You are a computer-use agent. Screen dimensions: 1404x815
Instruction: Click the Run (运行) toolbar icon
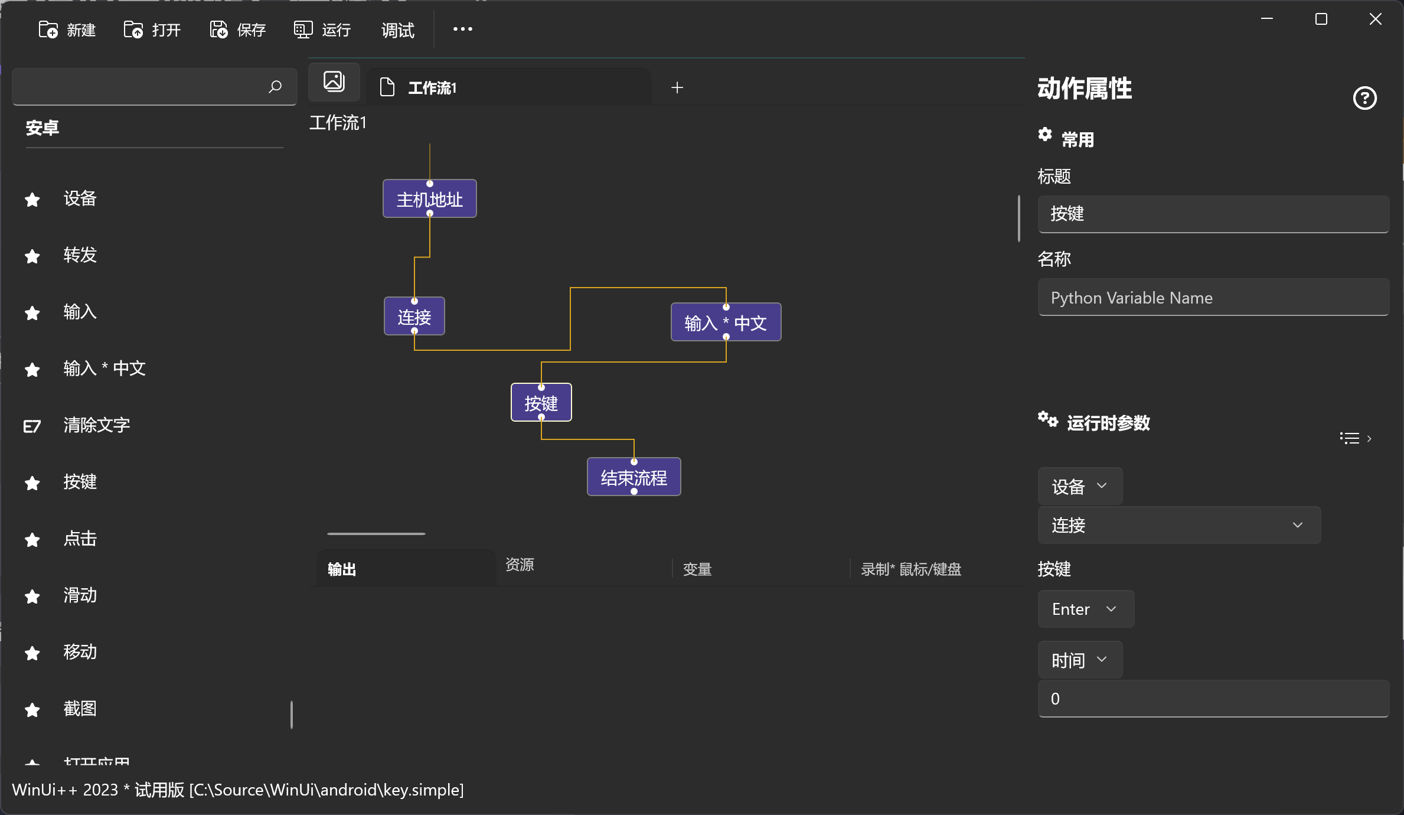point(303,30)
